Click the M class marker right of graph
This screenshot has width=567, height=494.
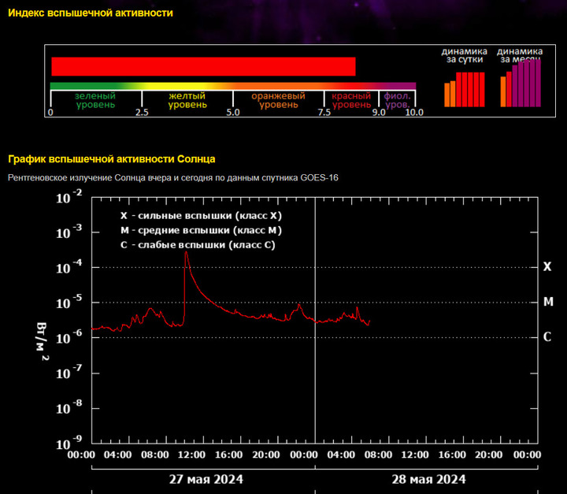(547, 302)
